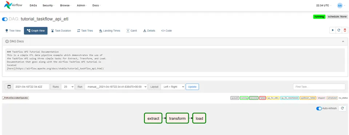Image resolution: width=349 pixels, height=135 pixels.
Task: Click the Find Task search field
Action: coord(319,87)
